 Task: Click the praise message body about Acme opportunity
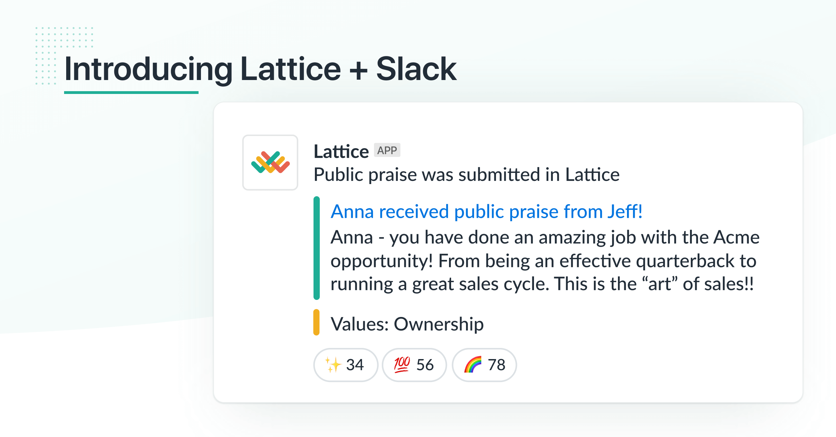coord(545,261)
